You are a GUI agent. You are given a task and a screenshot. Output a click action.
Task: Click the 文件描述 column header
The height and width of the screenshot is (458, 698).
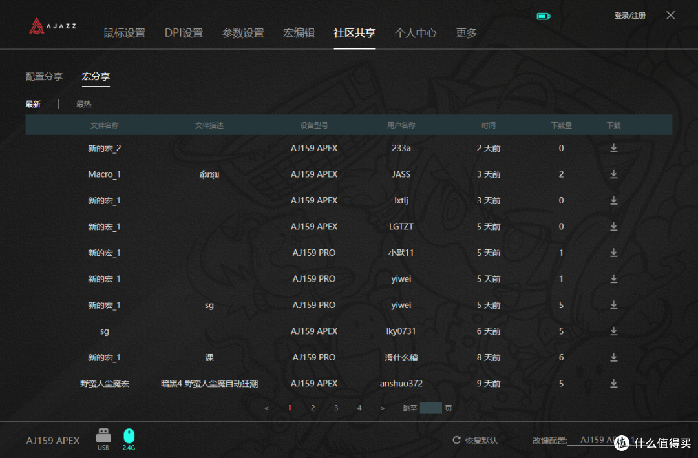pos(209,125)
